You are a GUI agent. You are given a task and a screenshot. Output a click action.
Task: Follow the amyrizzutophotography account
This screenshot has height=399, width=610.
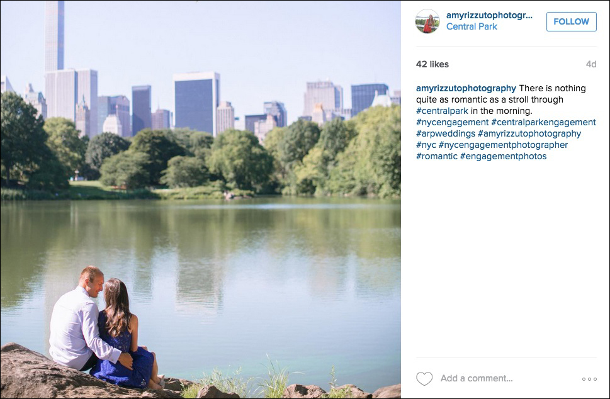click(x=571, y=21)
